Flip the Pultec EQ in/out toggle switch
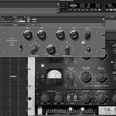Viewport: 116px width, 116px height. coord(21,48)
